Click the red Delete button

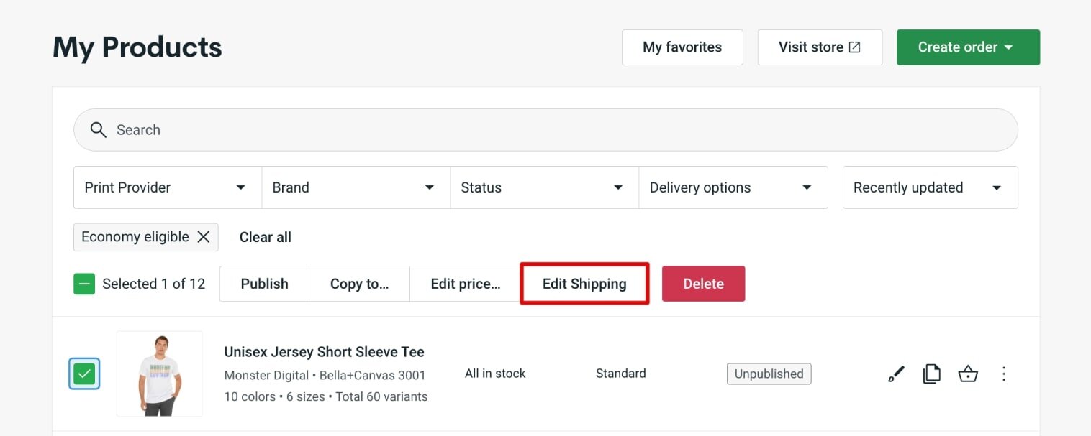(703, 284)
